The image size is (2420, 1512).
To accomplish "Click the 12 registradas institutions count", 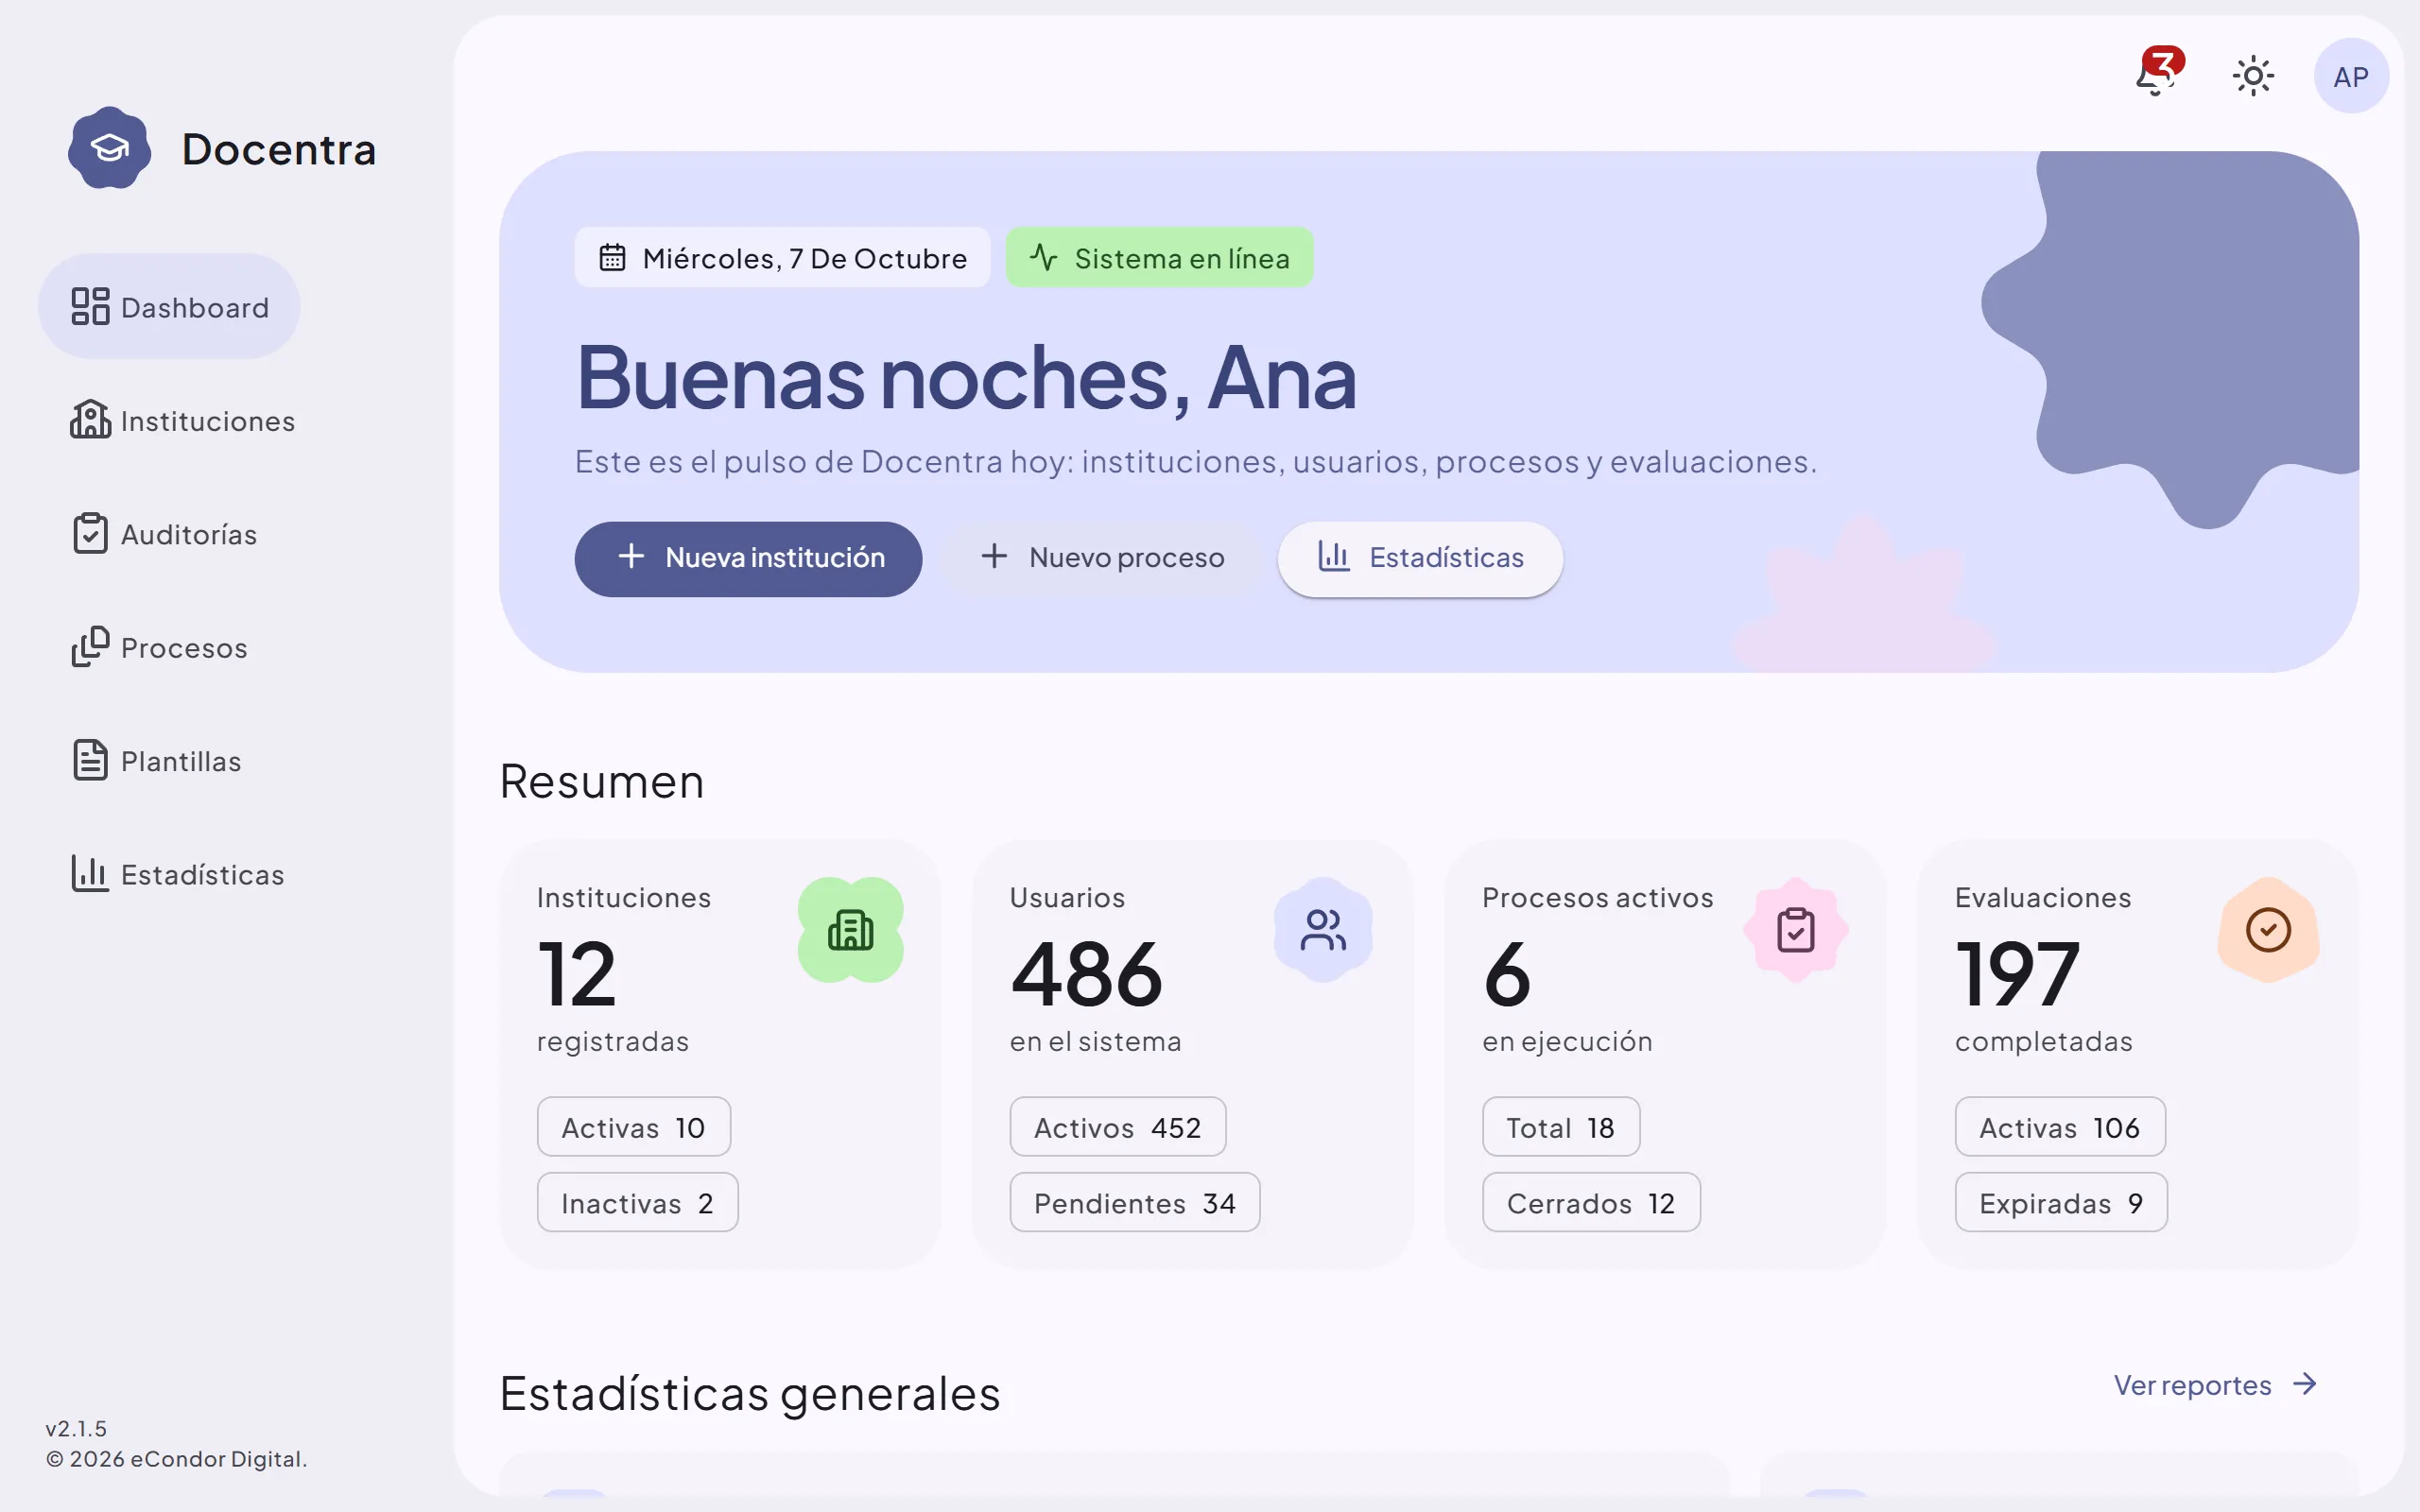I will click(577, 973).
